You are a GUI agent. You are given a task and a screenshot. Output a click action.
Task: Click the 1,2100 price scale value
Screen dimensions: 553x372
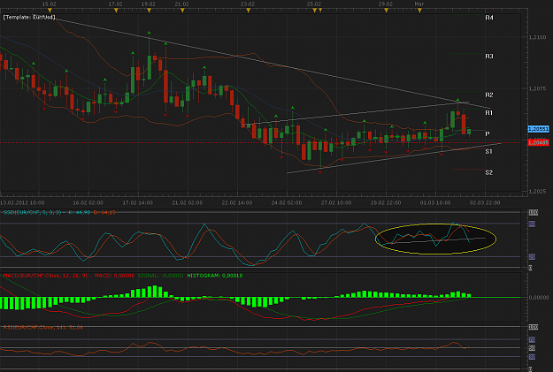(x=537, y=37)
